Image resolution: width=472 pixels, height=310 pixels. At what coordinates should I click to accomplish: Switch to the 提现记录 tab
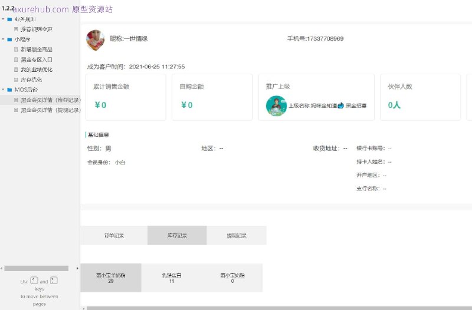click(x=237, y=235)
